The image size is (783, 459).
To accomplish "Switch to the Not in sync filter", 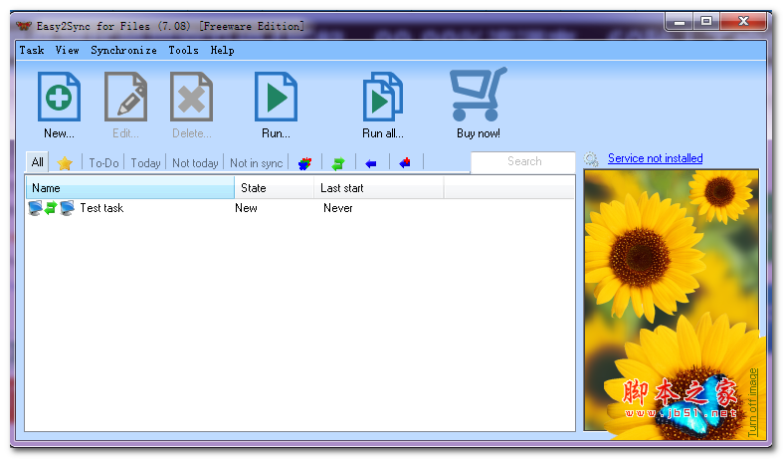I will pos(256,163).
